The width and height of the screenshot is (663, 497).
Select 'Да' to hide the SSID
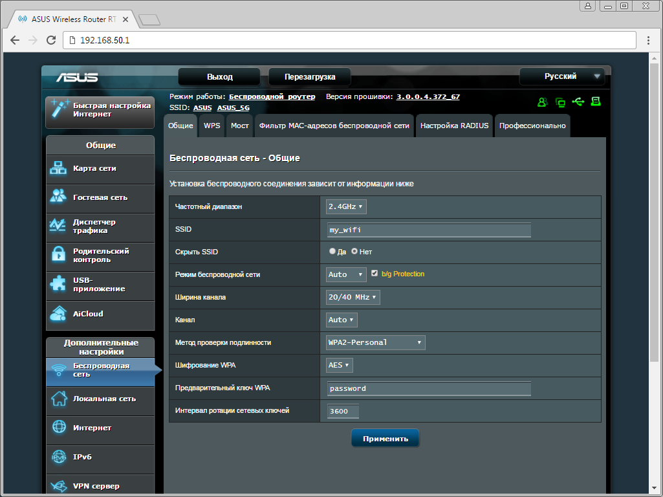coord(332,251)
